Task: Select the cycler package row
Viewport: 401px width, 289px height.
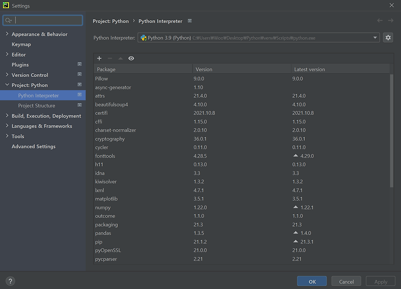Action: click(242, 147)
